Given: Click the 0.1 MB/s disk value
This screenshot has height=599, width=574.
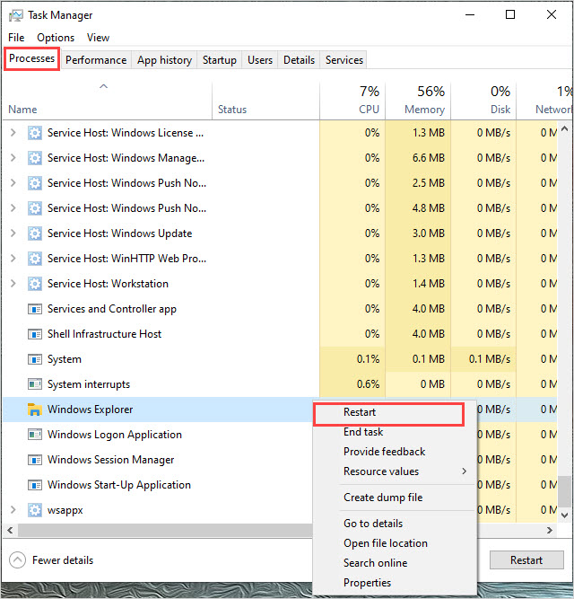Looking at the screenshot, I should (x=490, y=359).
